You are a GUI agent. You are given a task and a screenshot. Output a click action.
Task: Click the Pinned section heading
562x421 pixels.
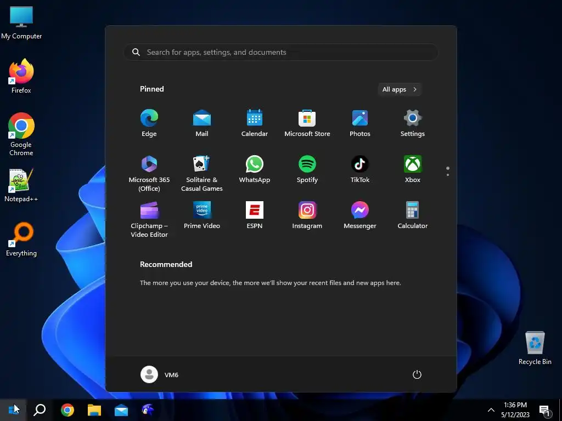pos(152,89)
